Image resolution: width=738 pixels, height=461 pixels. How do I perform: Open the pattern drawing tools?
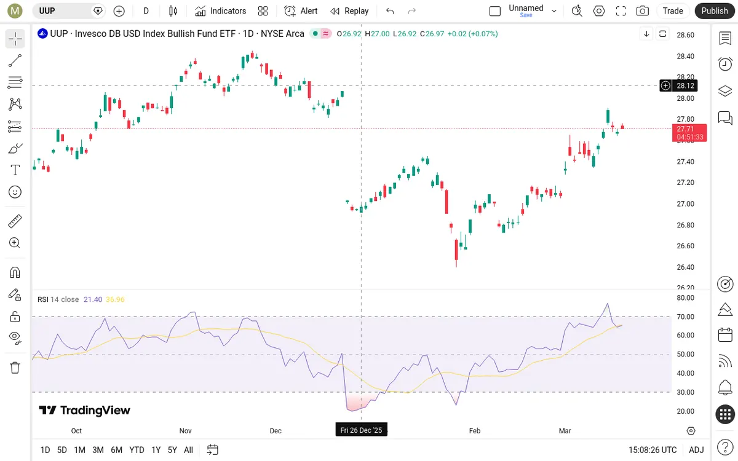click(15, 104)
